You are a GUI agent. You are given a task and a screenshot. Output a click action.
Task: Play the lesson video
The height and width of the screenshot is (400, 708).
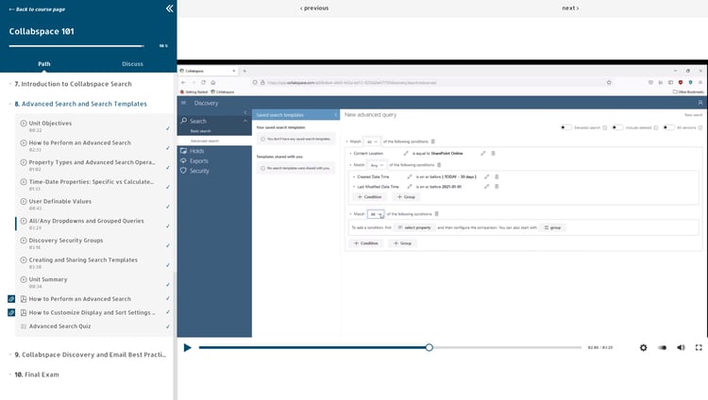point(188,347)
